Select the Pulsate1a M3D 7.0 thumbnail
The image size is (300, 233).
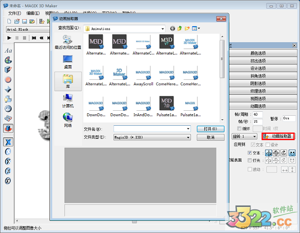pos(166,106)
